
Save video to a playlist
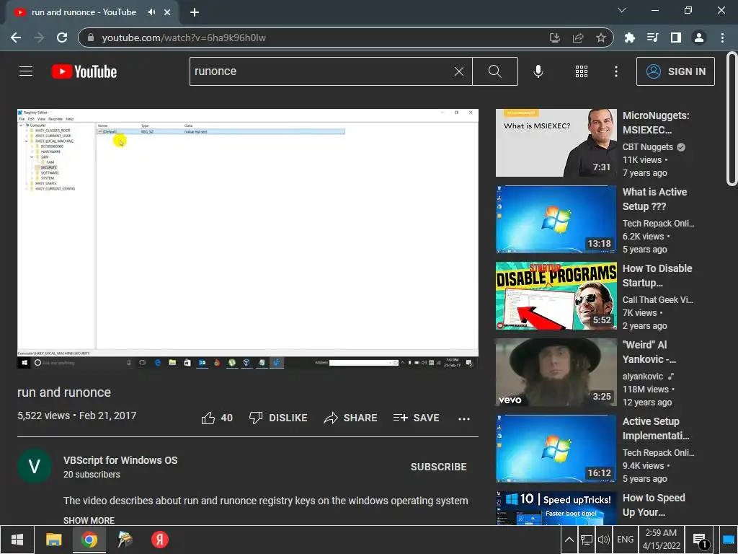[416, 418]
